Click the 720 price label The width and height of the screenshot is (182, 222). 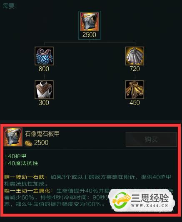pyautogui.click(x=135, y=69)
